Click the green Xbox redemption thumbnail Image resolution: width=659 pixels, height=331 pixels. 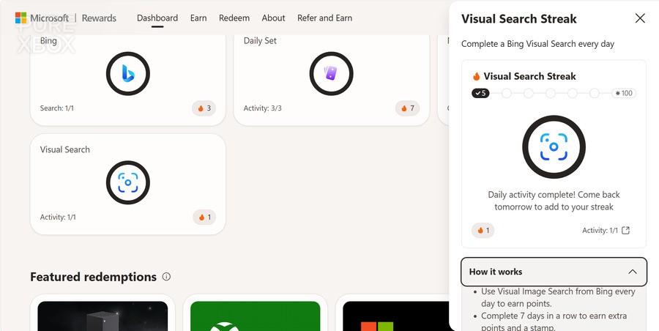tap(255, 316)
